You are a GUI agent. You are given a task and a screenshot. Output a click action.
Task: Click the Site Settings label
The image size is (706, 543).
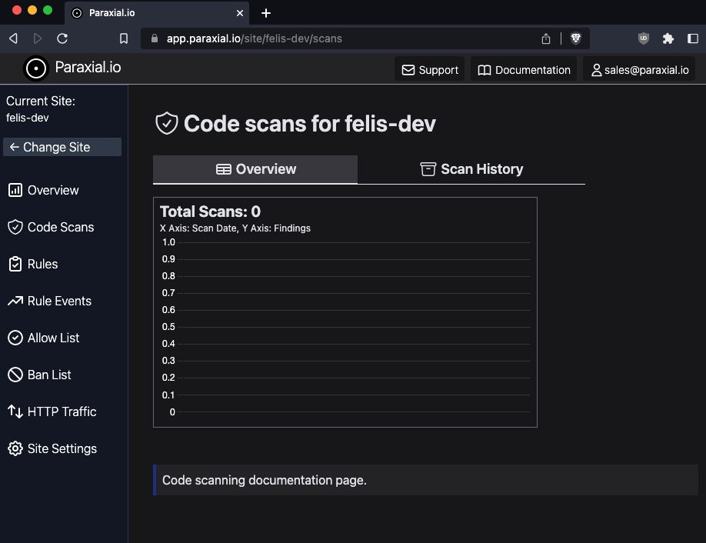click(x=62, y=448)
